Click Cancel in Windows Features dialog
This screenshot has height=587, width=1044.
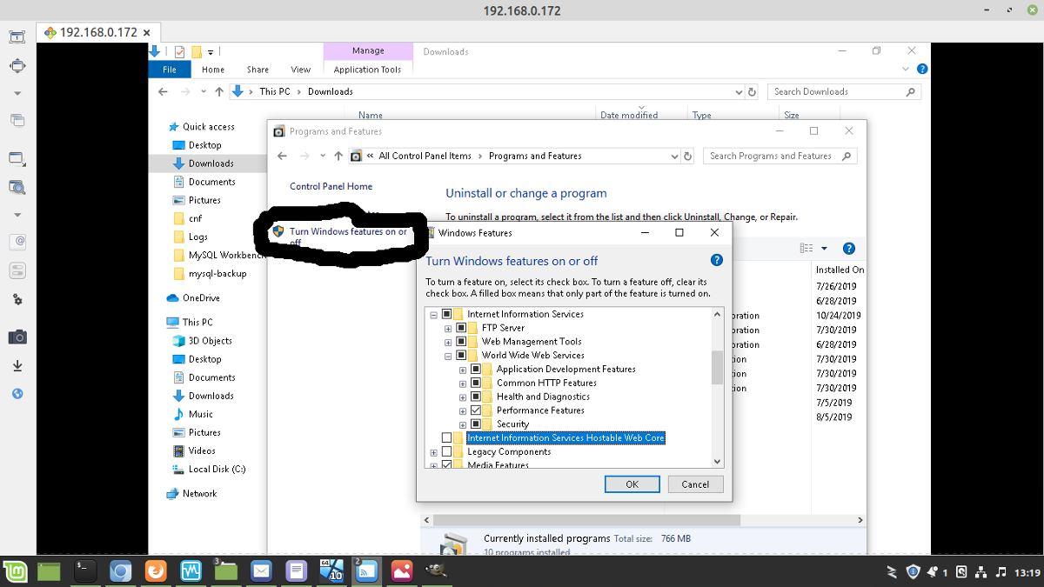point(695,484)
